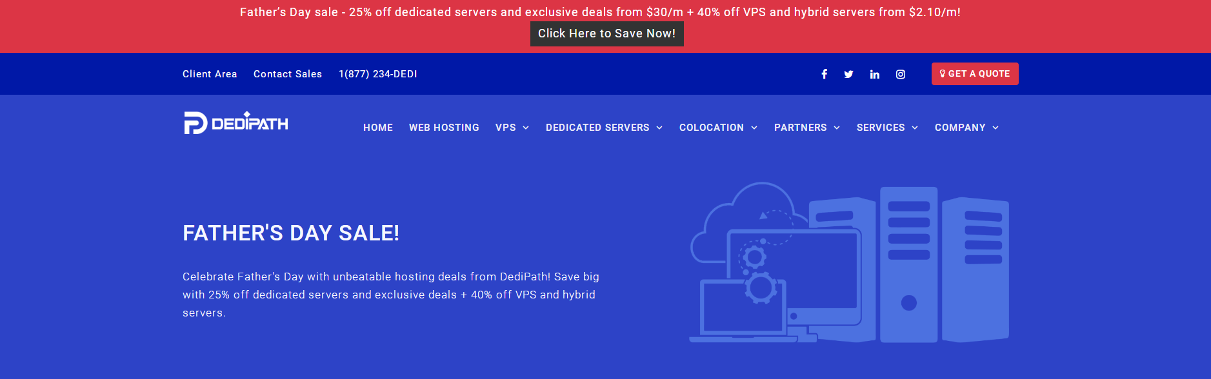The image size is (1211, 379).
Task: Expand Company dropdown chevron
Action: point(996,128)
